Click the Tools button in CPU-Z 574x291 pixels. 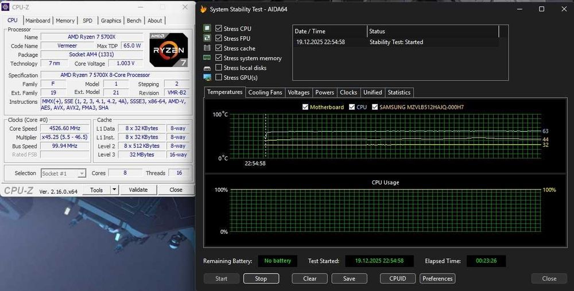click(x=96, y=190)
